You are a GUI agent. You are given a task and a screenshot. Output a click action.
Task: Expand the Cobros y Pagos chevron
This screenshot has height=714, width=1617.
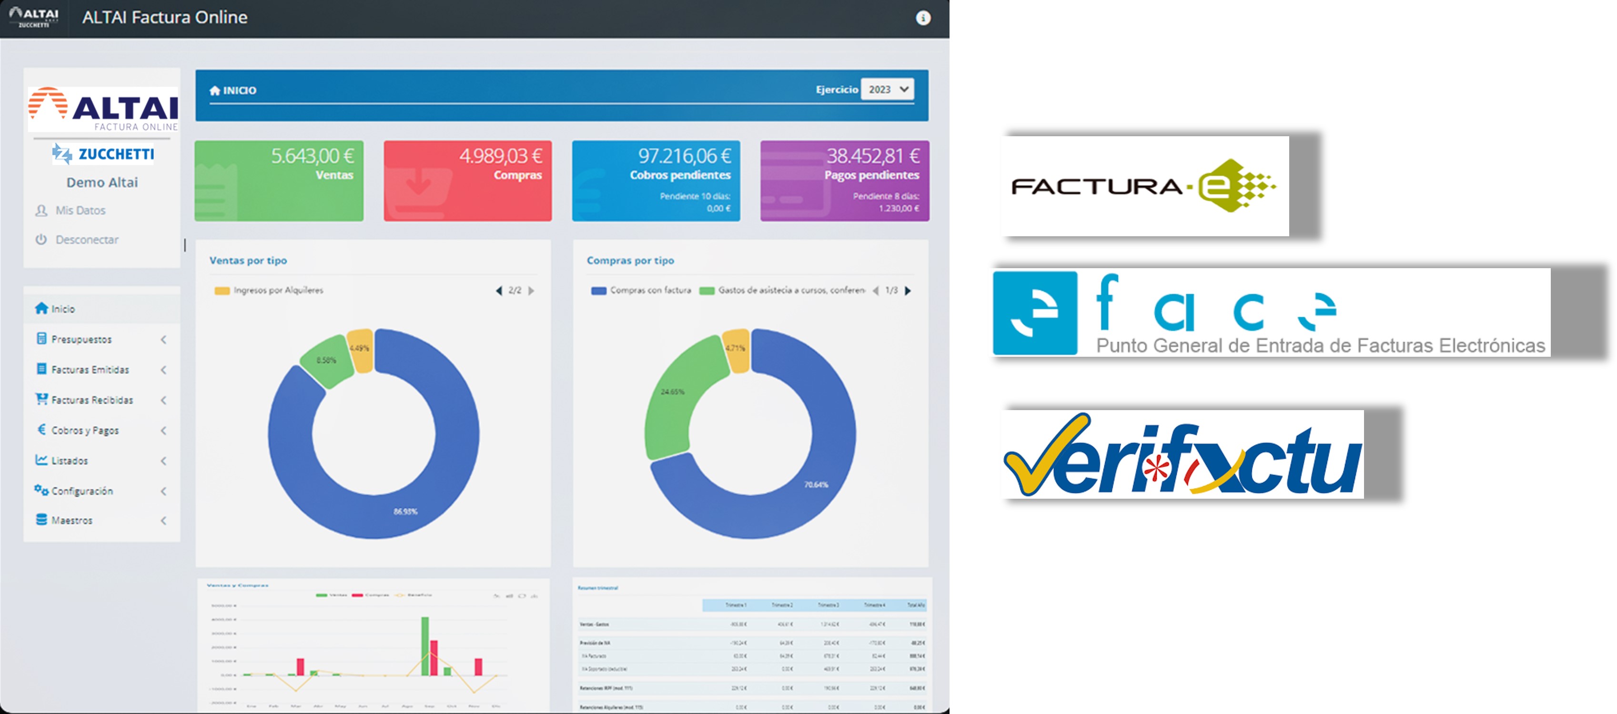[163, 431]
